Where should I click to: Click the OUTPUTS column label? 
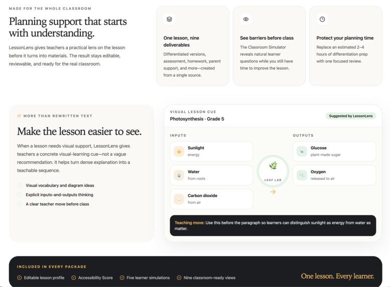tap(303, 135)
